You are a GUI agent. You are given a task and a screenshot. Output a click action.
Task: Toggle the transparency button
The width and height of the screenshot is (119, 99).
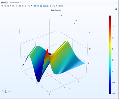pos(38,6)
